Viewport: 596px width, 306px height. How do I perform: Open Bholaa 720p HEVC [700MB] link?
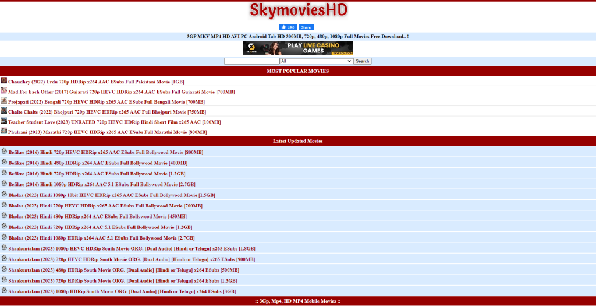[x=105, y=206]
